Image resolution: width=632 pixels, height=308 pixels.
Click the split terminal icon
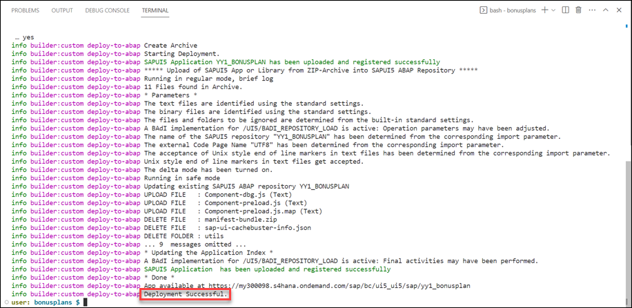(x=566, y=10)
